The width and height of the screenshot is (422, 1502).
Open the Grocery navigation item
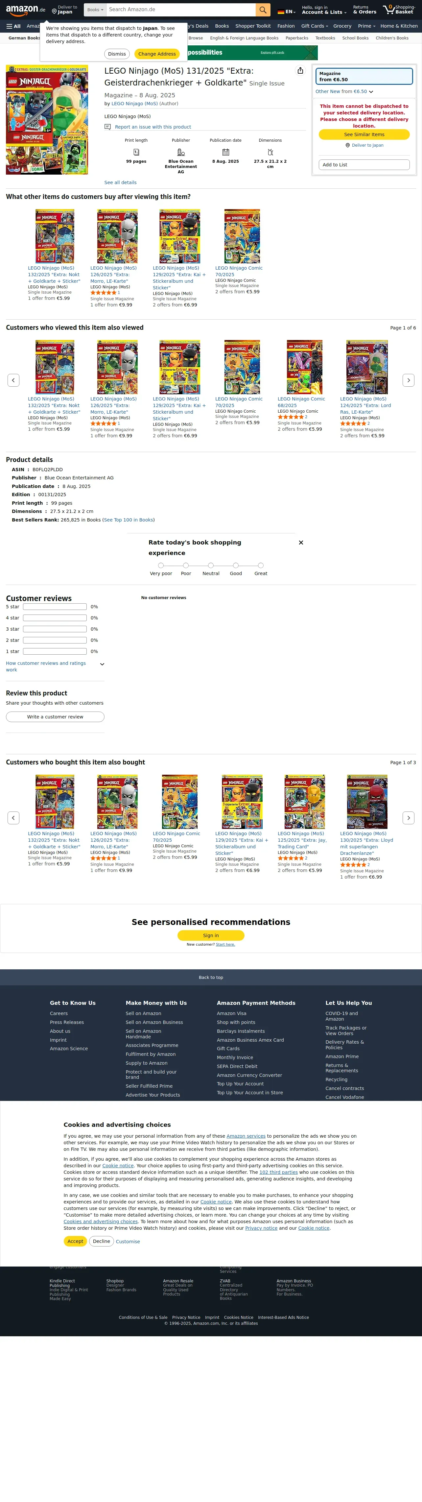coord(342,26)
